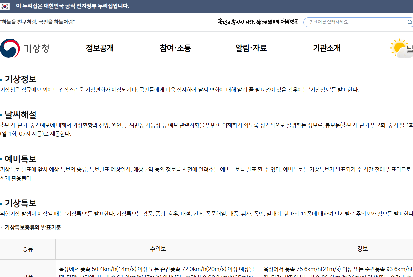The image size is (413, 277).
Task: Open the 기관소개 menu
Action: (x=327, y=48)
